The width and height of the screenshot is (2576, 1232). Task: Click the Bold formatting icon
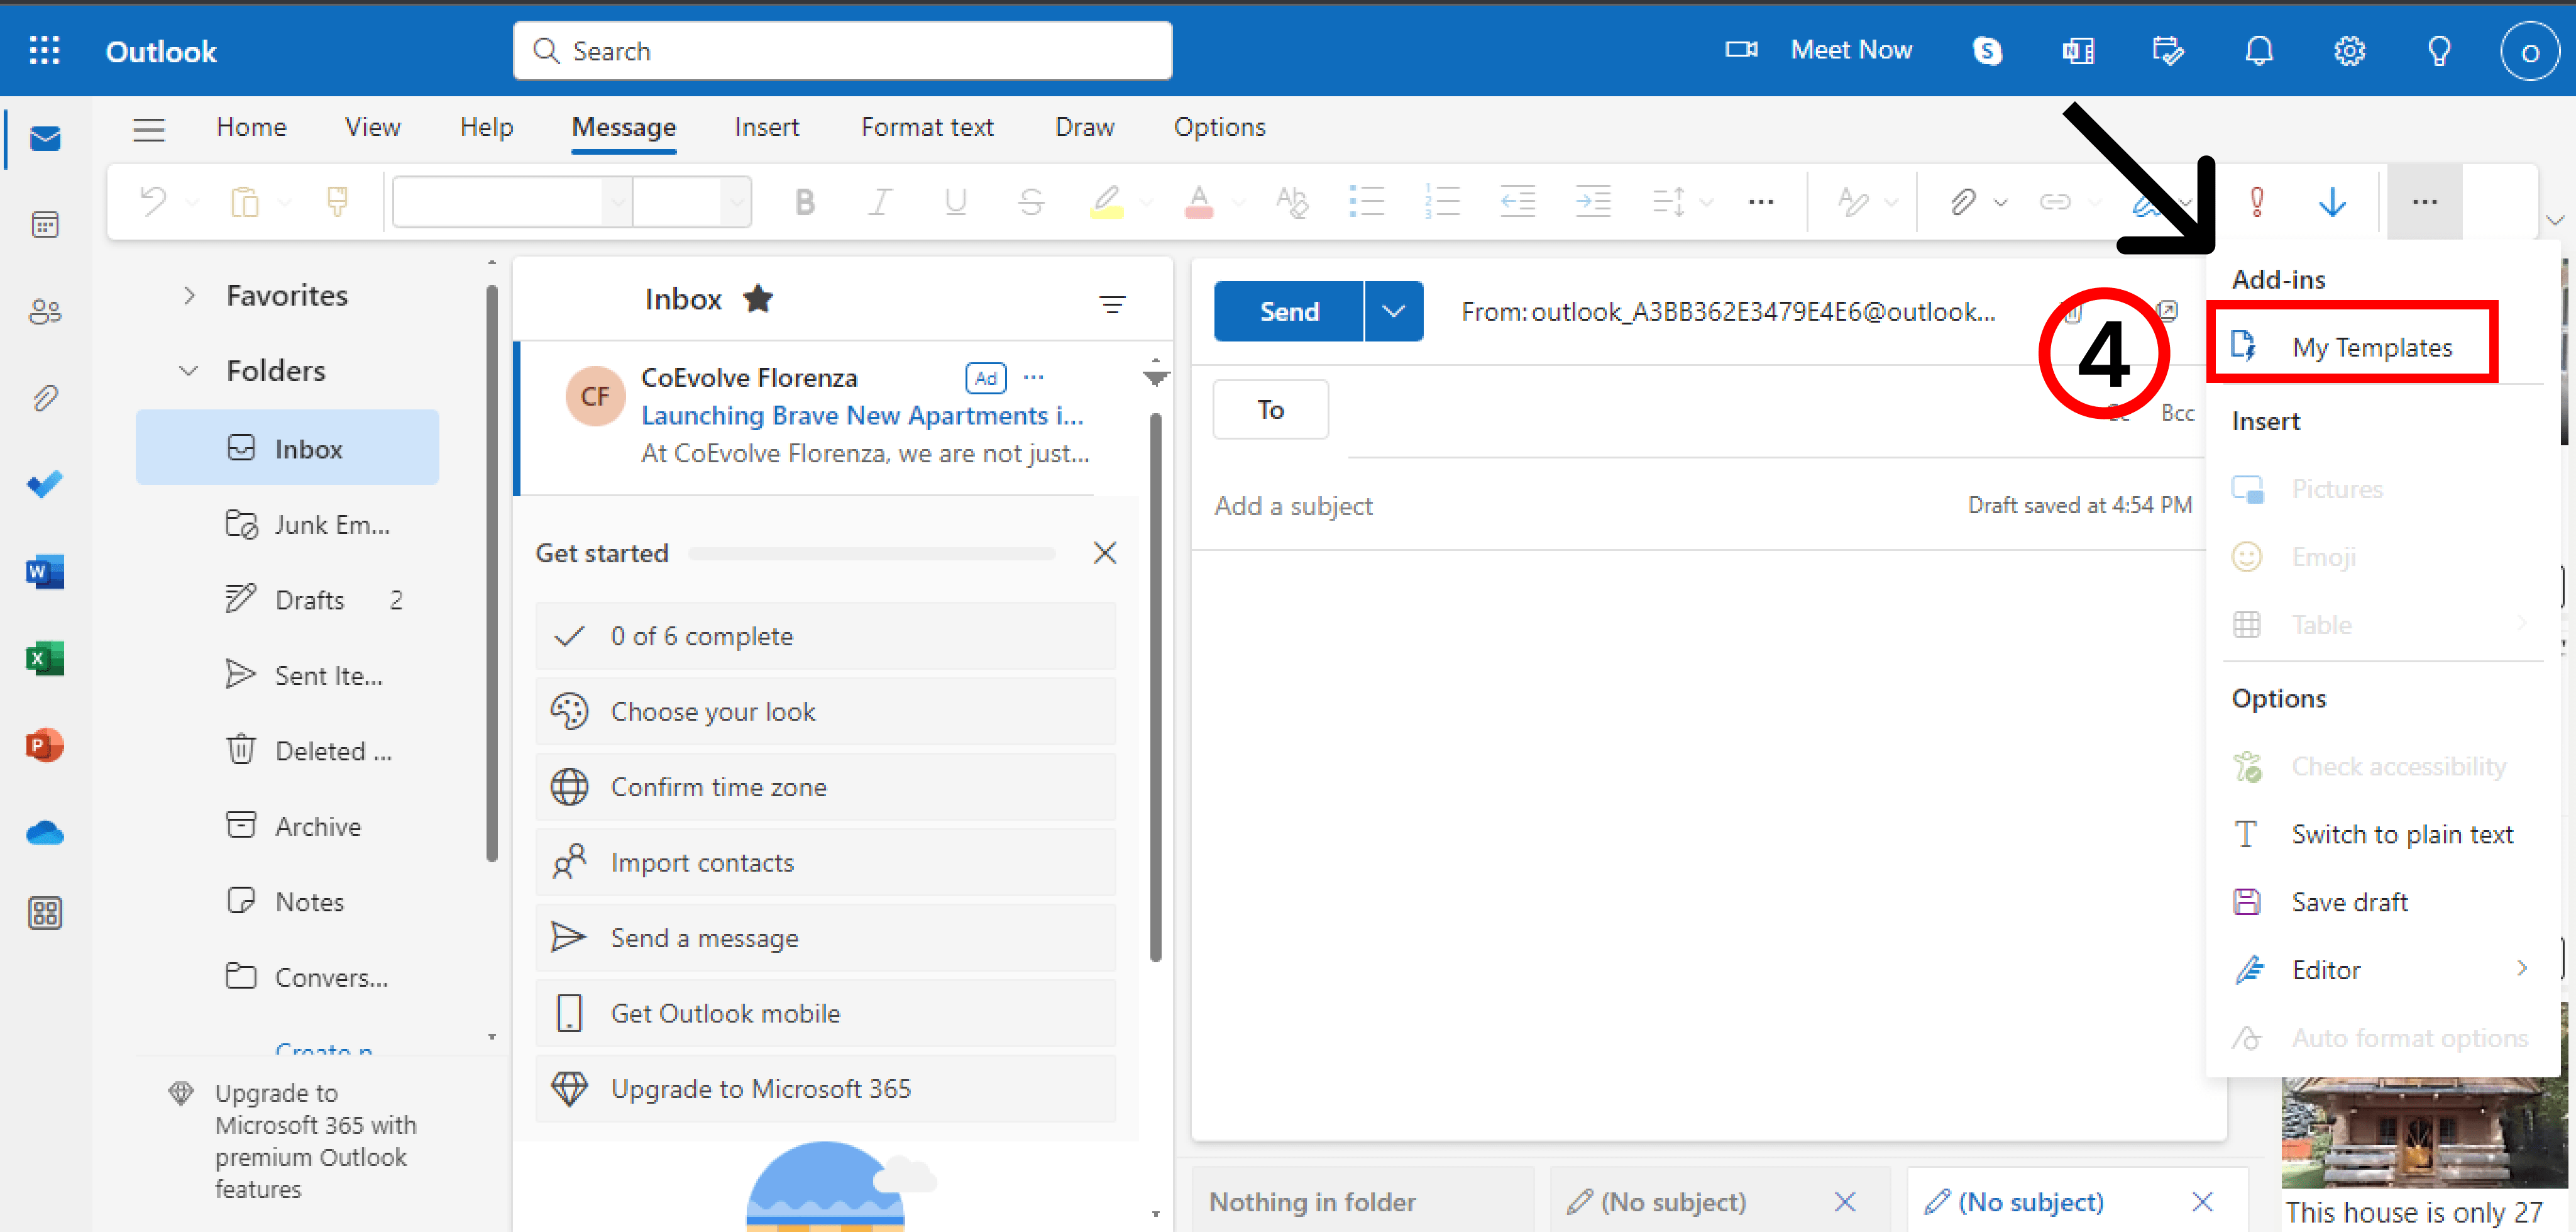click(x=804, y=202)
